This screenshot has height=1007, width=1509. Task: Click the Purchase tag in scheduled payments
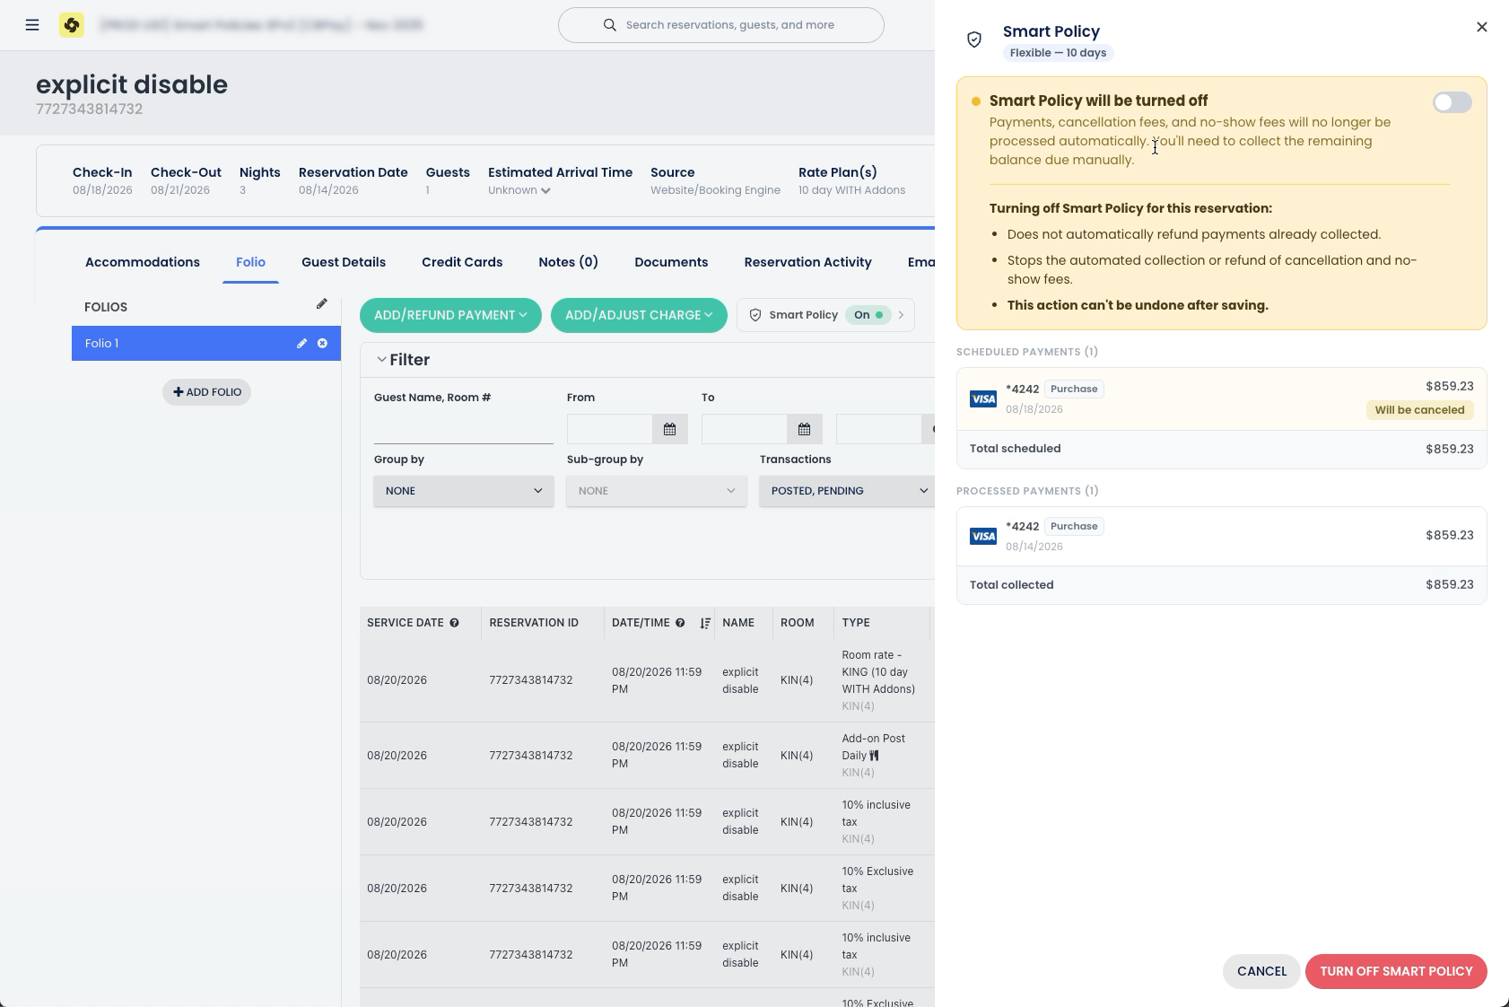1074,389
